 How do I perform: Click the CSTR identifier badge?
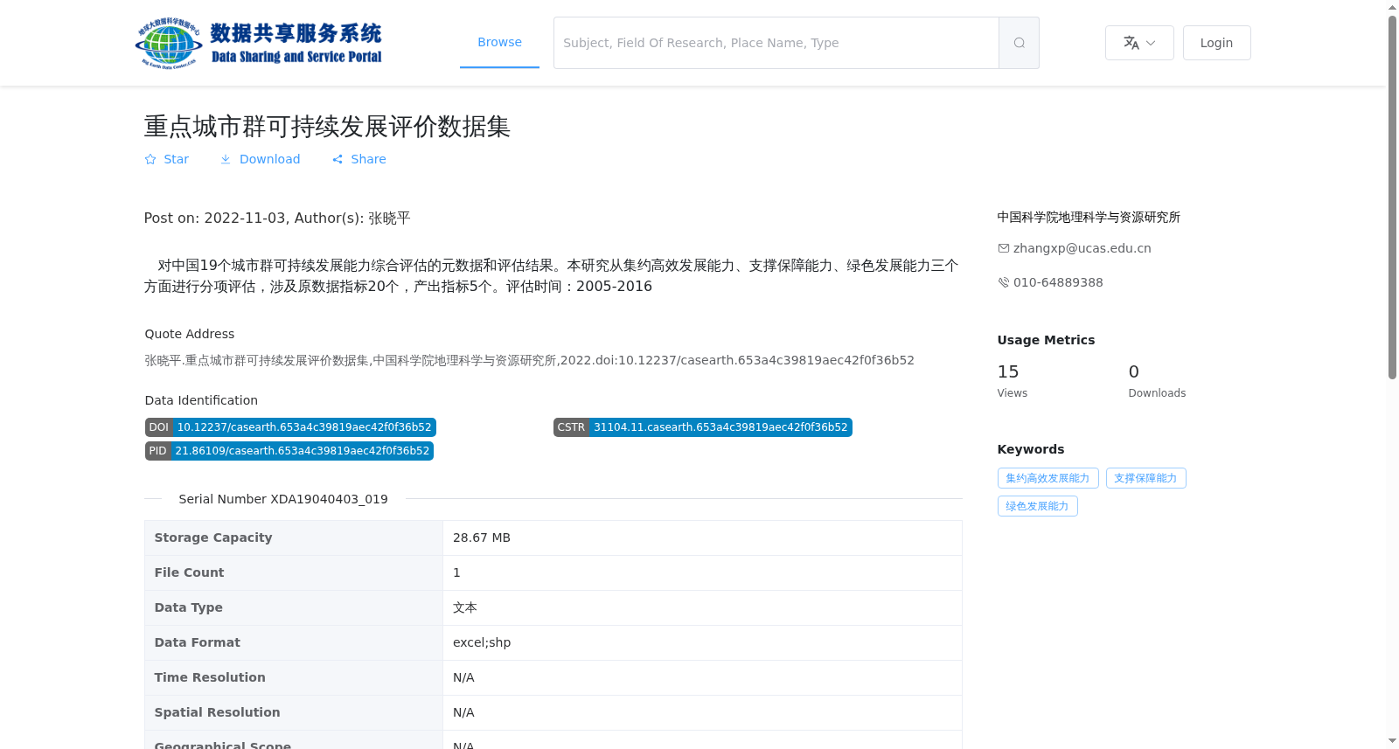[x=702, y=427]
